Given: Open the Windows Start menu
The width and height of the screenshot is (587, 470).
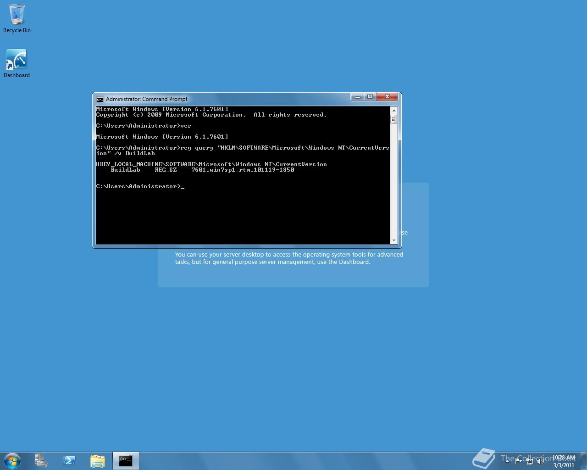Looking at the screenshot, I should [x=12, y=460].
